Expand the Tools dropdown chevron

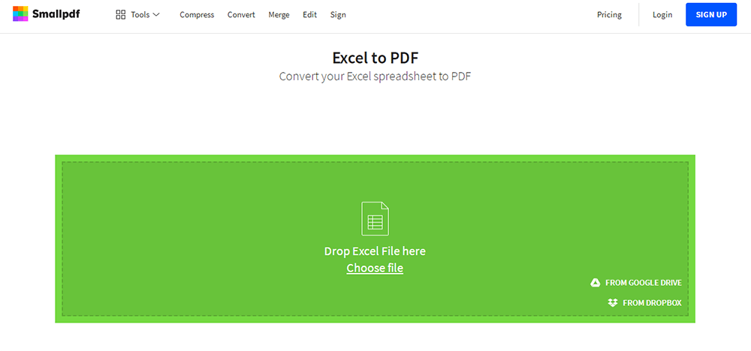click(x=156, y=15)
